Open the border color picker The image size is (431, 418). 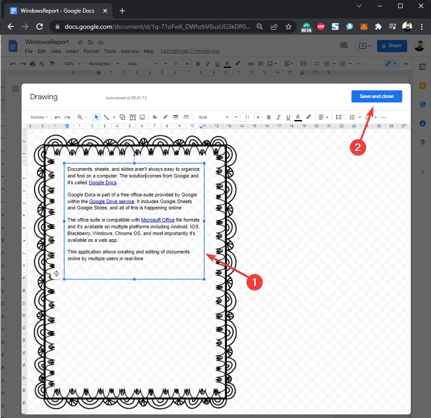pyautogui.click(x=165, y=117)
